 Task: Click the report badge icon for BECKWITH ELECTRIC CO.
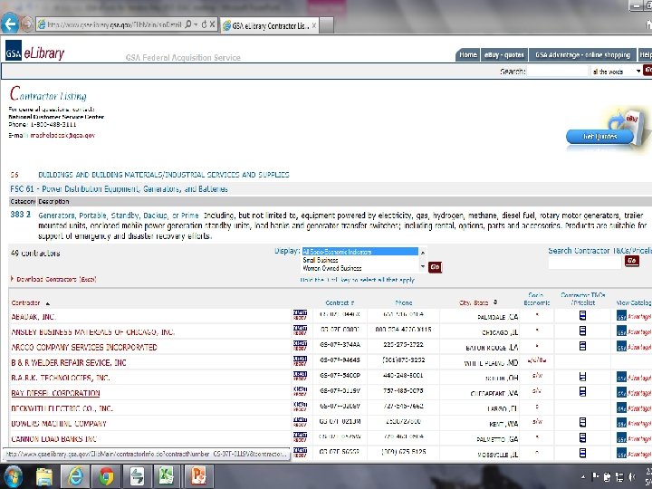coord(300,407)
